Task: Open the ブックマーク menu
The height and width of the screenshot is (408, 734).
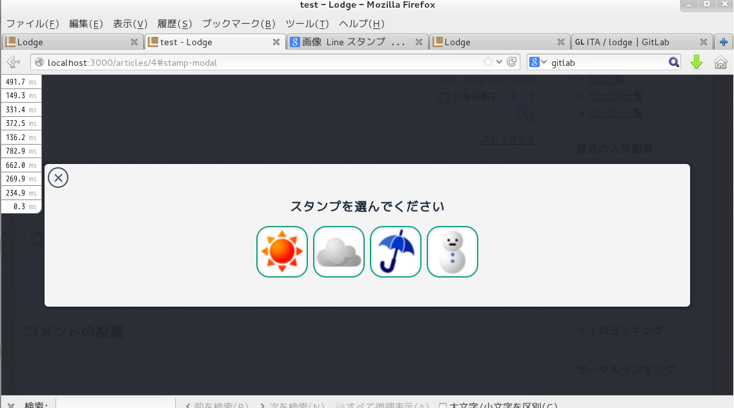Action: 238,24
